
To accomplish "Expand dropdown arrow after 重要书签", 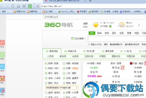I will (40, 12).
